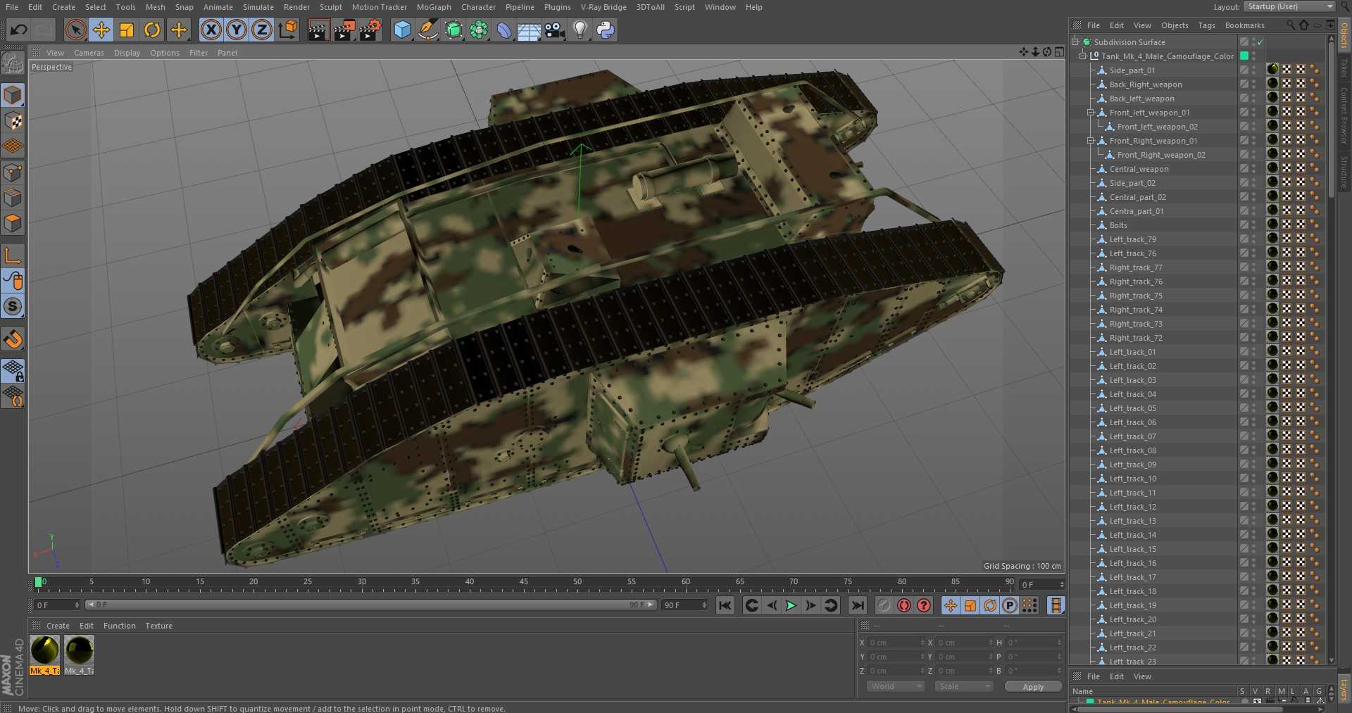1352x713 pixels.
Task: Add a Cube primitive object
Action: coord(402,30)
